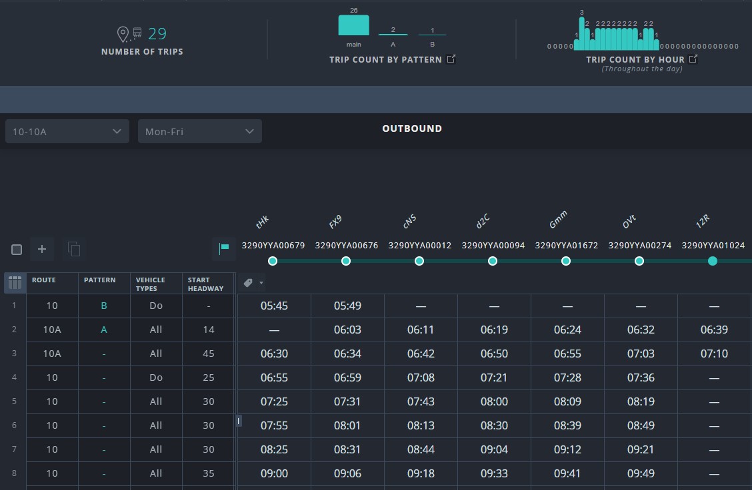Click the add trip plus icon
752x490 pixels.
coord(42,249)
